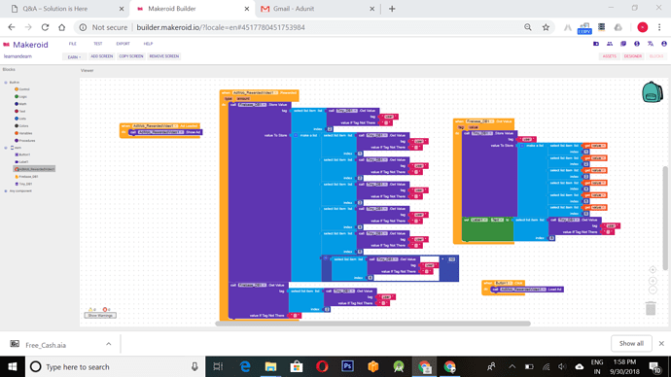This screenshot has height=377, width=671.
Task: Open Chrome's three-dot menu
Action: point(659,27)
